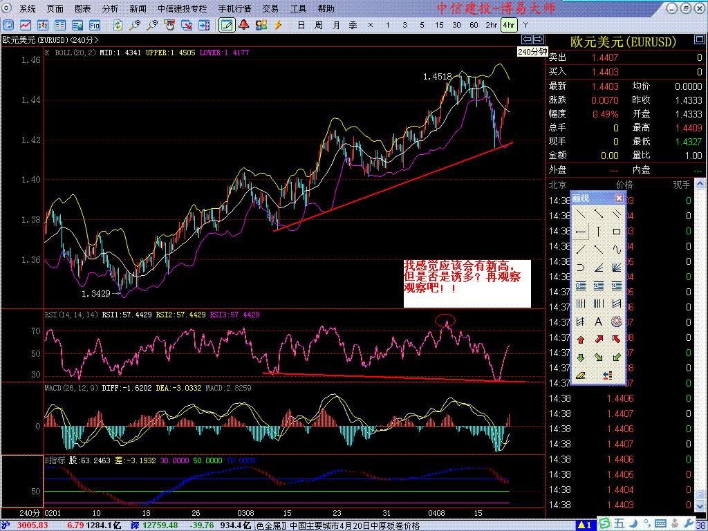Open the 工具 menu
This screenshot has height=531, width=708.
tap(298, 8)
